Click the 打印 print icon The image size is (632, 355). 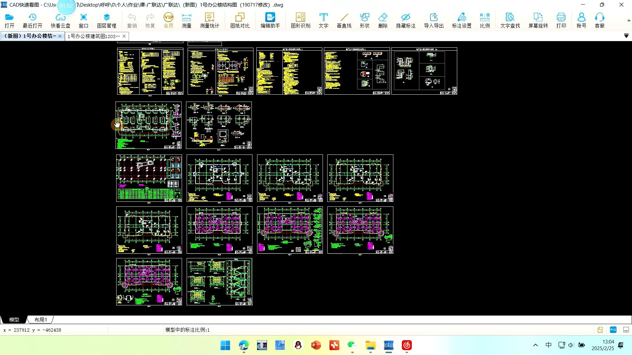coord(561,20)
